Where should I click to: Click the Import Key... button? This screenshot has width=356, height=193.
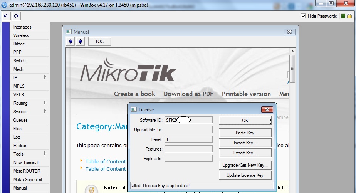click(245, 143)
